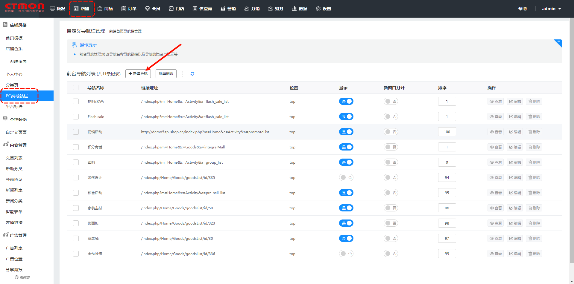Click view icon for 抢购/秒杀 row
The height and width of the screenshot is (284, 574).
pyautogui.click(x=495, y=102)
